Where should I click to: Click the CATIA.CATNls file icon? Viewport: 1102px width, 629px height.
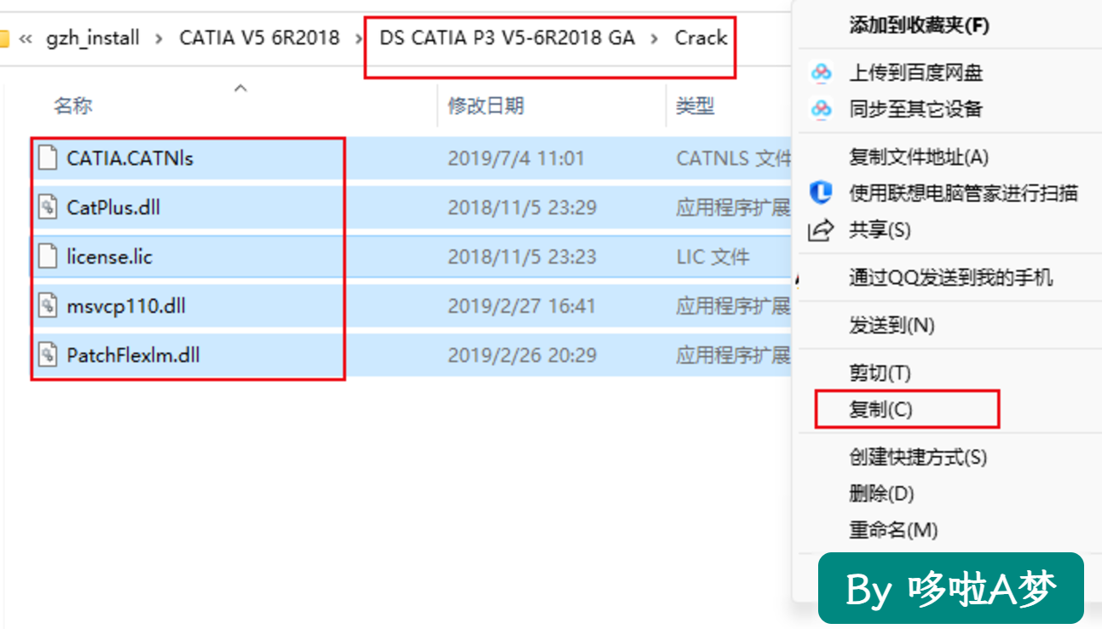(x=48, y=158)
